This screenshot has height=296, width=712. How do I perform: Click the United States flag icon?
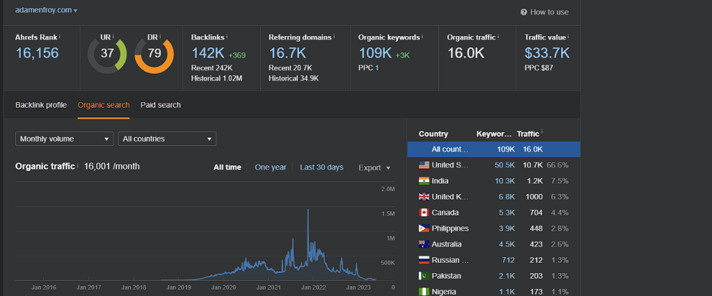click(423, 165)
